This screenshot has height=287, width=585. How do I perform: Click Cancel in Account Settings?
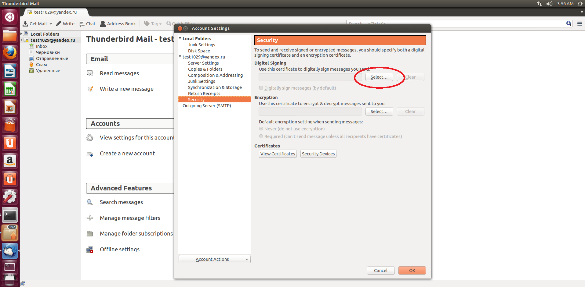tap(381, 271)
